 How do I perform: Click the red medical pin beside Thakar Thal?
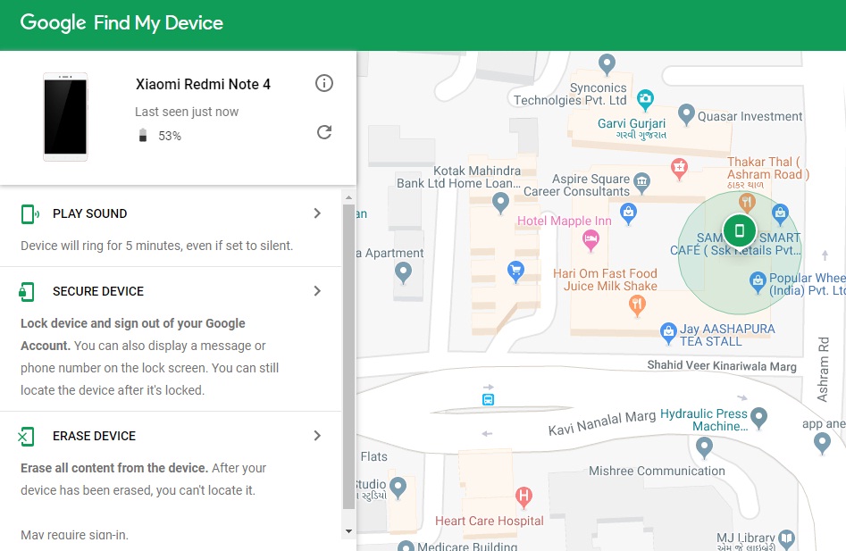tap(679, 170)
